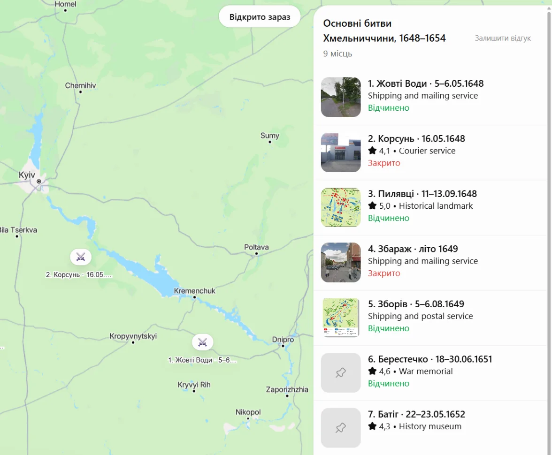552x455 pixels.
Task: Click the Poltava city label on map
Action: pos(256,247)
